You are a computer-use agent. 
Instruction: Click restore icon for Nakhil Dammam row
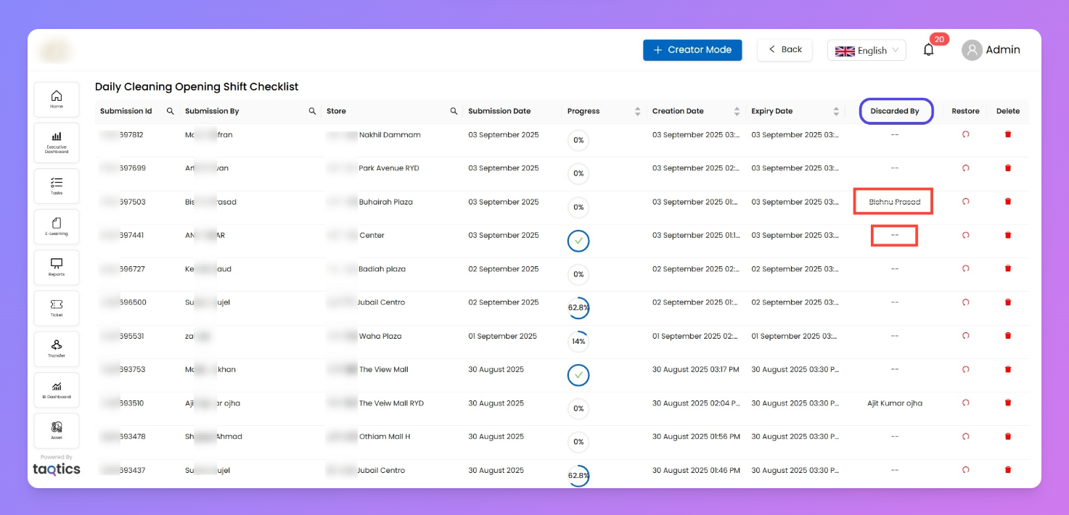pos(965,134)
